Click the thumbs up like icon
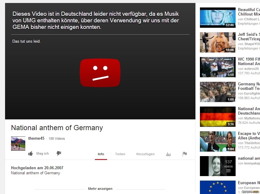 (x=31, y=153)
